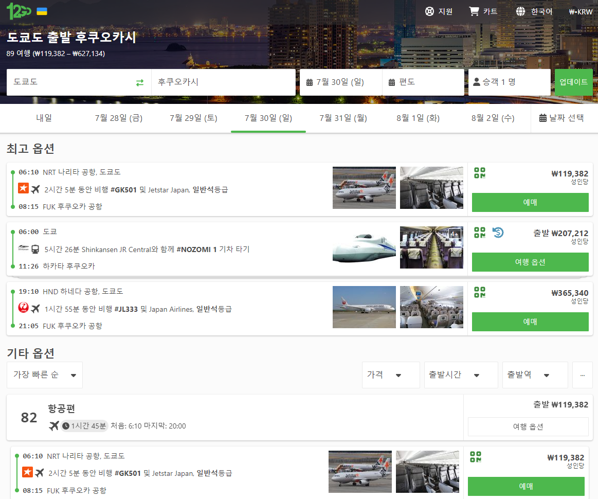The height and width of the screenshot is (499, 598).
Task: Open the 출발시간 filter dropdown
Action: click(x=461, y=375)
